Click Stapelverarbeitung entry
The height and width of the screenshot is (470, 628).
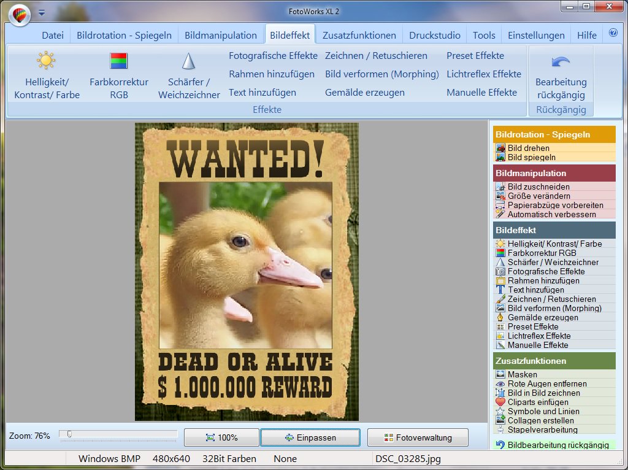point(554,430)
